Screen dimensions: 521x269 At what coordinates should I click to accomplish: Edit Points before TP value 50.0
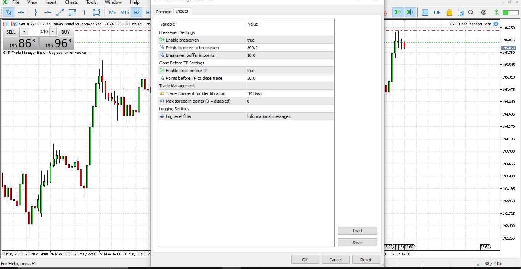coord(290,78)
